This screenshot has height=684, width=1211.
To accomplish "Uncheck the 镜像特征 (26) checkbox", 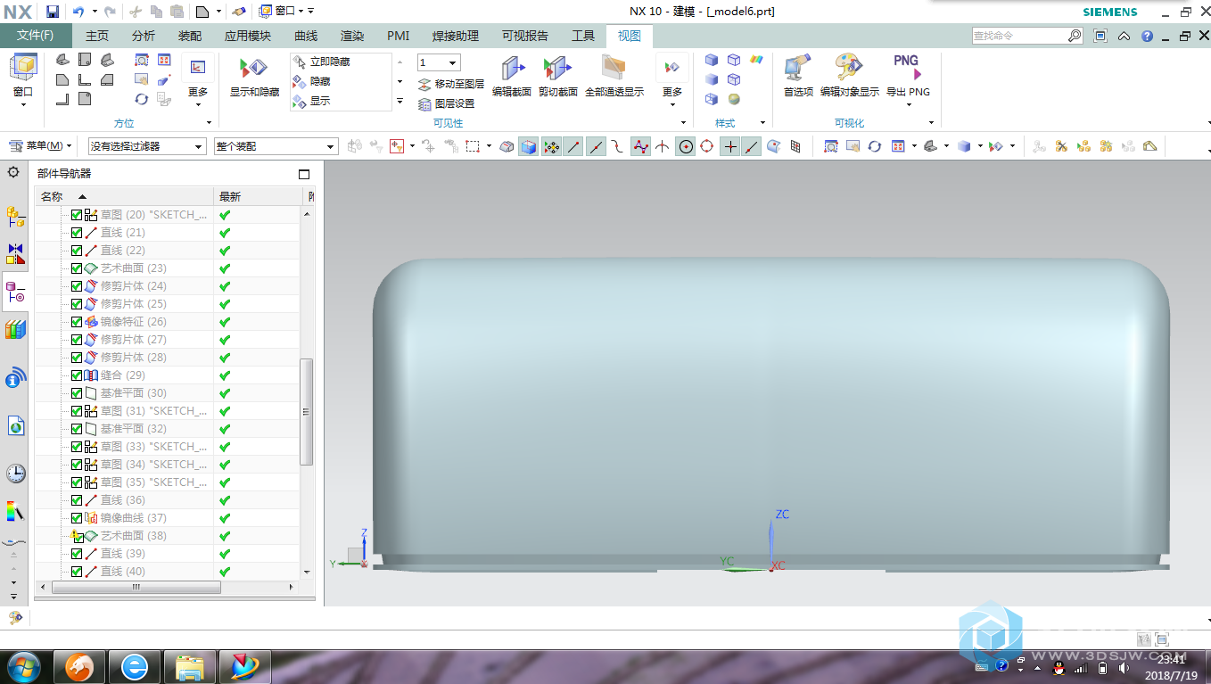I will coord(77,322).
